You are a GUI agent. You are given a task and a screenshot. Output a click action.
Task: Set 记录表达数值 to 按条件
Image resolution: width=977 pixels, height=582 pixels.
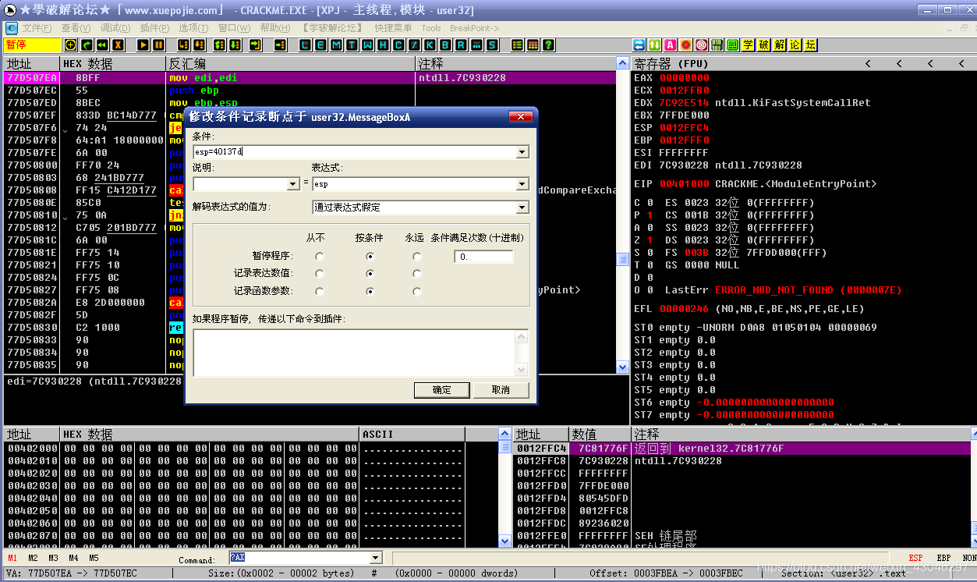click(x=370, y=274)
